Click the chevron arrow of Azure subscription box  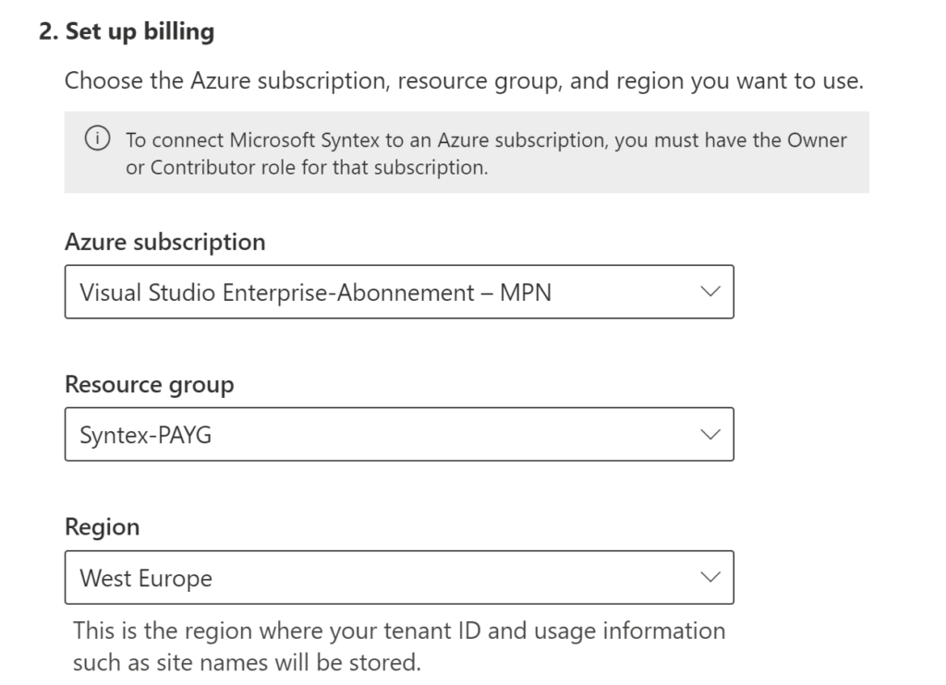point(710,292)
